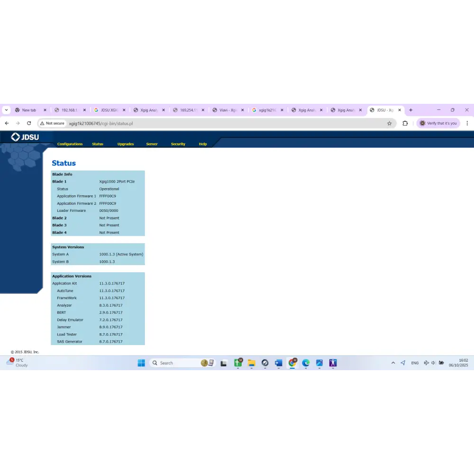Click the JDSU logo in the header
This screenshot has height=474, width=474.
(25, 137)
